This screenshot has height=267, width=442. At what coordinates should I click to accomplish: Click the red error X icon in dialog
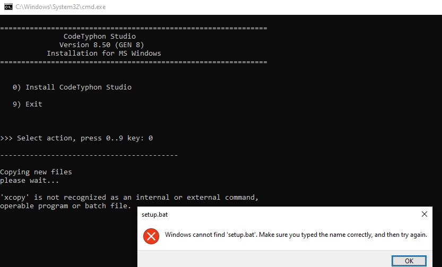coord(151,236)
